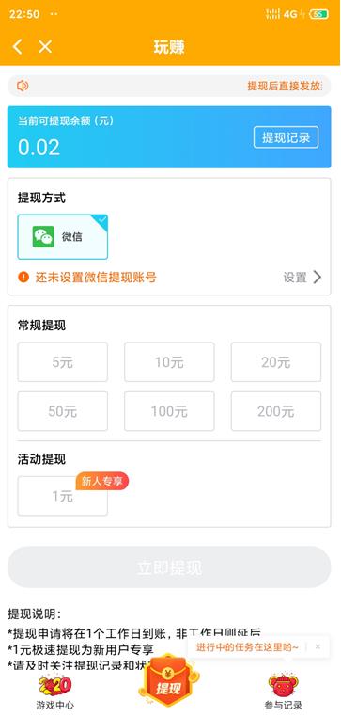Viewport: 341px width, 717px height.
Task: Open 游戏中心 via the 2020 icon
Action: tap(54, 685)
